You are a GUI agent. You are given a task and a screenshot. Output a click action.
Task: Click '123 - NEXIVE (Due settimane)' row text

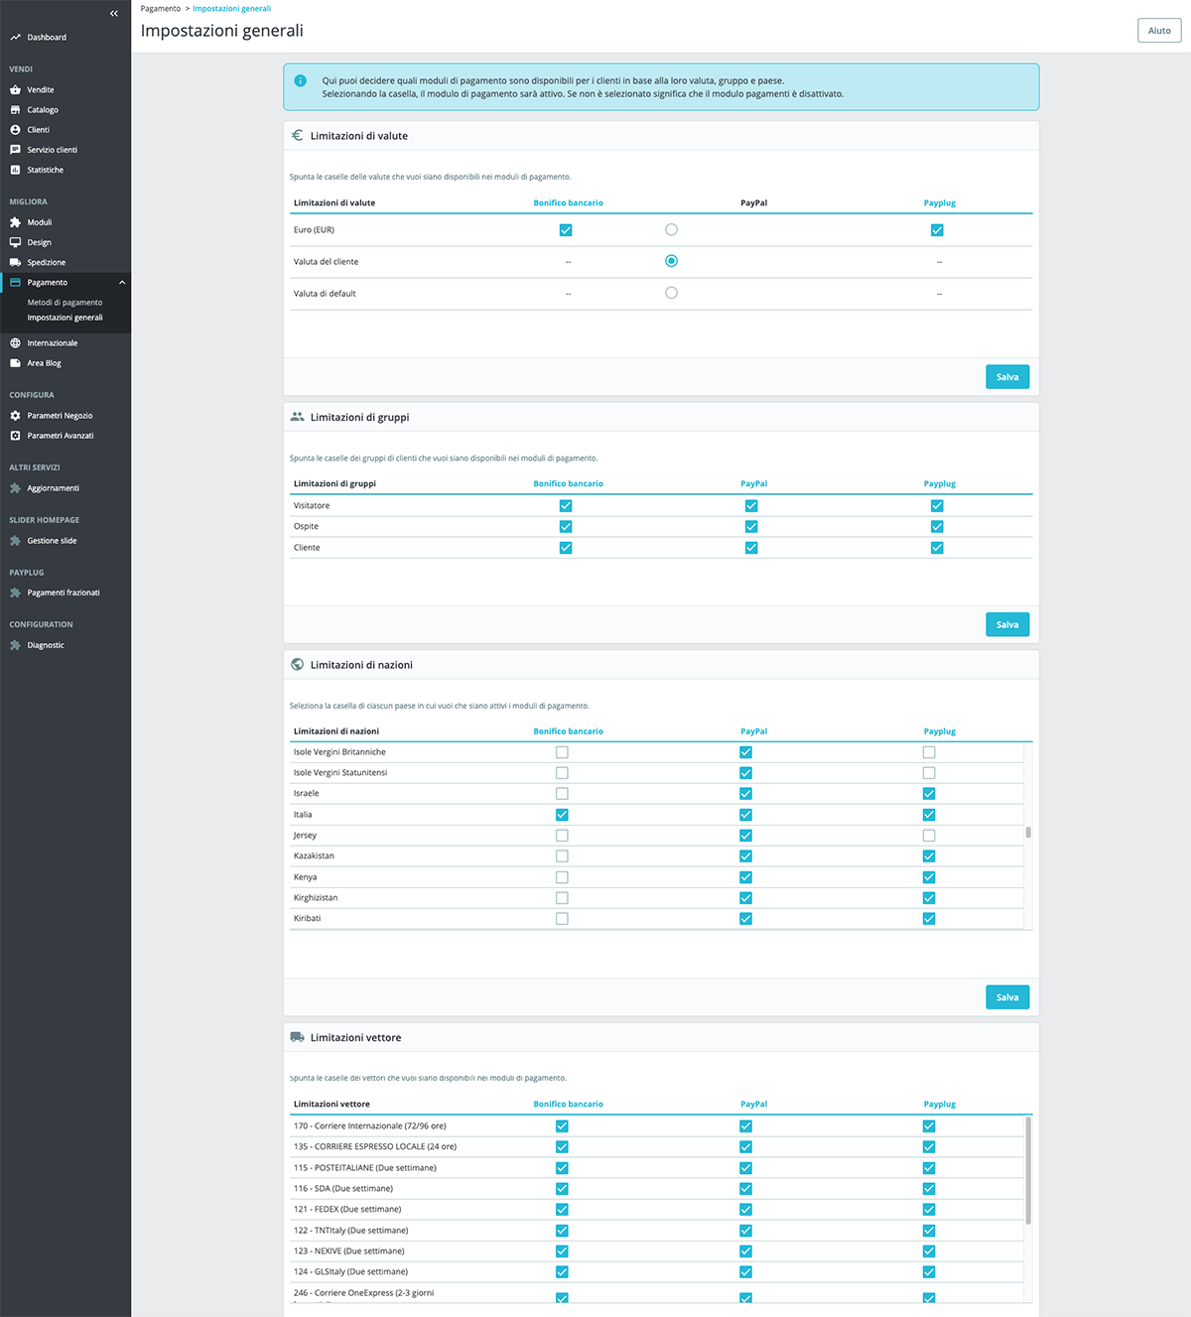[348, 1251]
